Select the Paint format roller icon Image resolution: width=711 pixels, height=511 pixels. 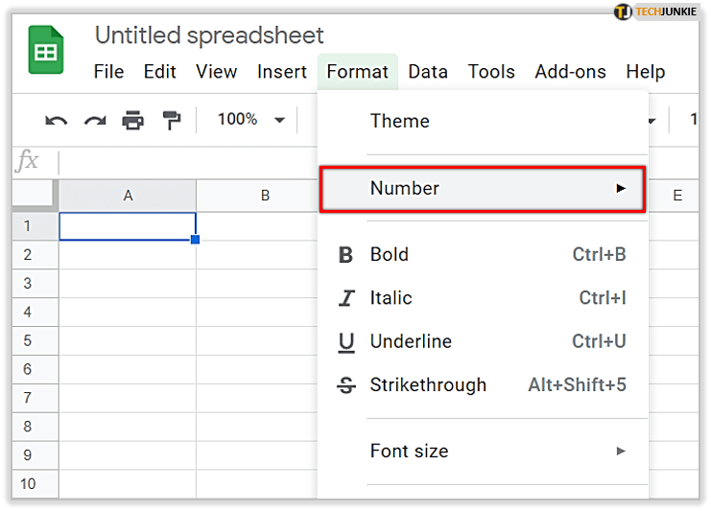click(171, 121)
